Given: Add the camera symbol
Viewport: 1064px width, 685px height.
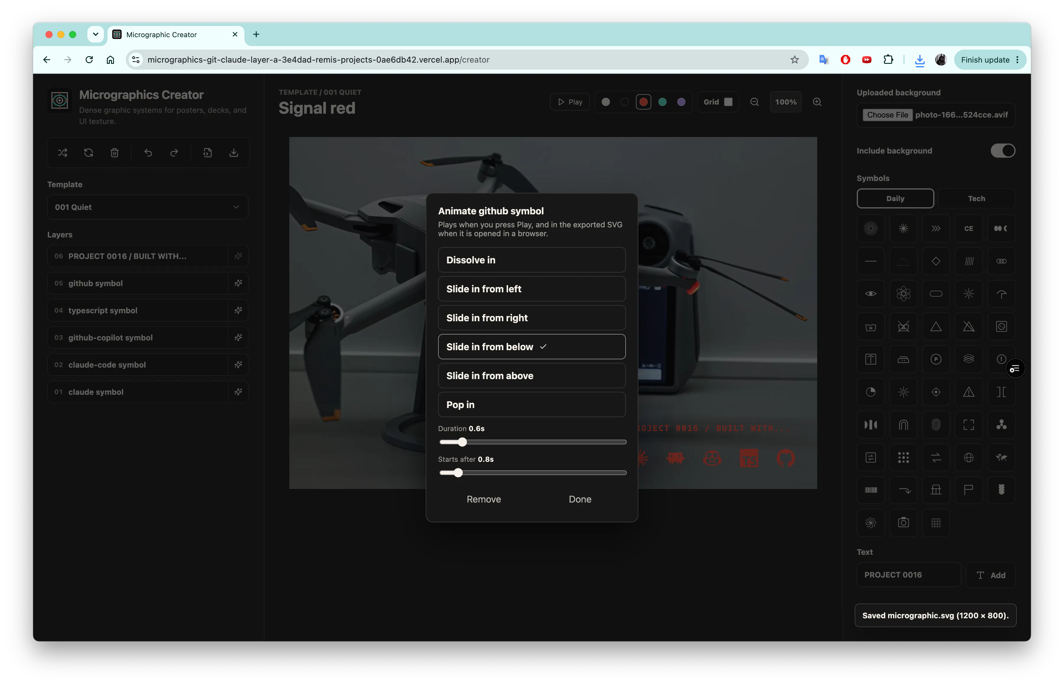Looking at the screenshot, I should [x=903, y=523].
